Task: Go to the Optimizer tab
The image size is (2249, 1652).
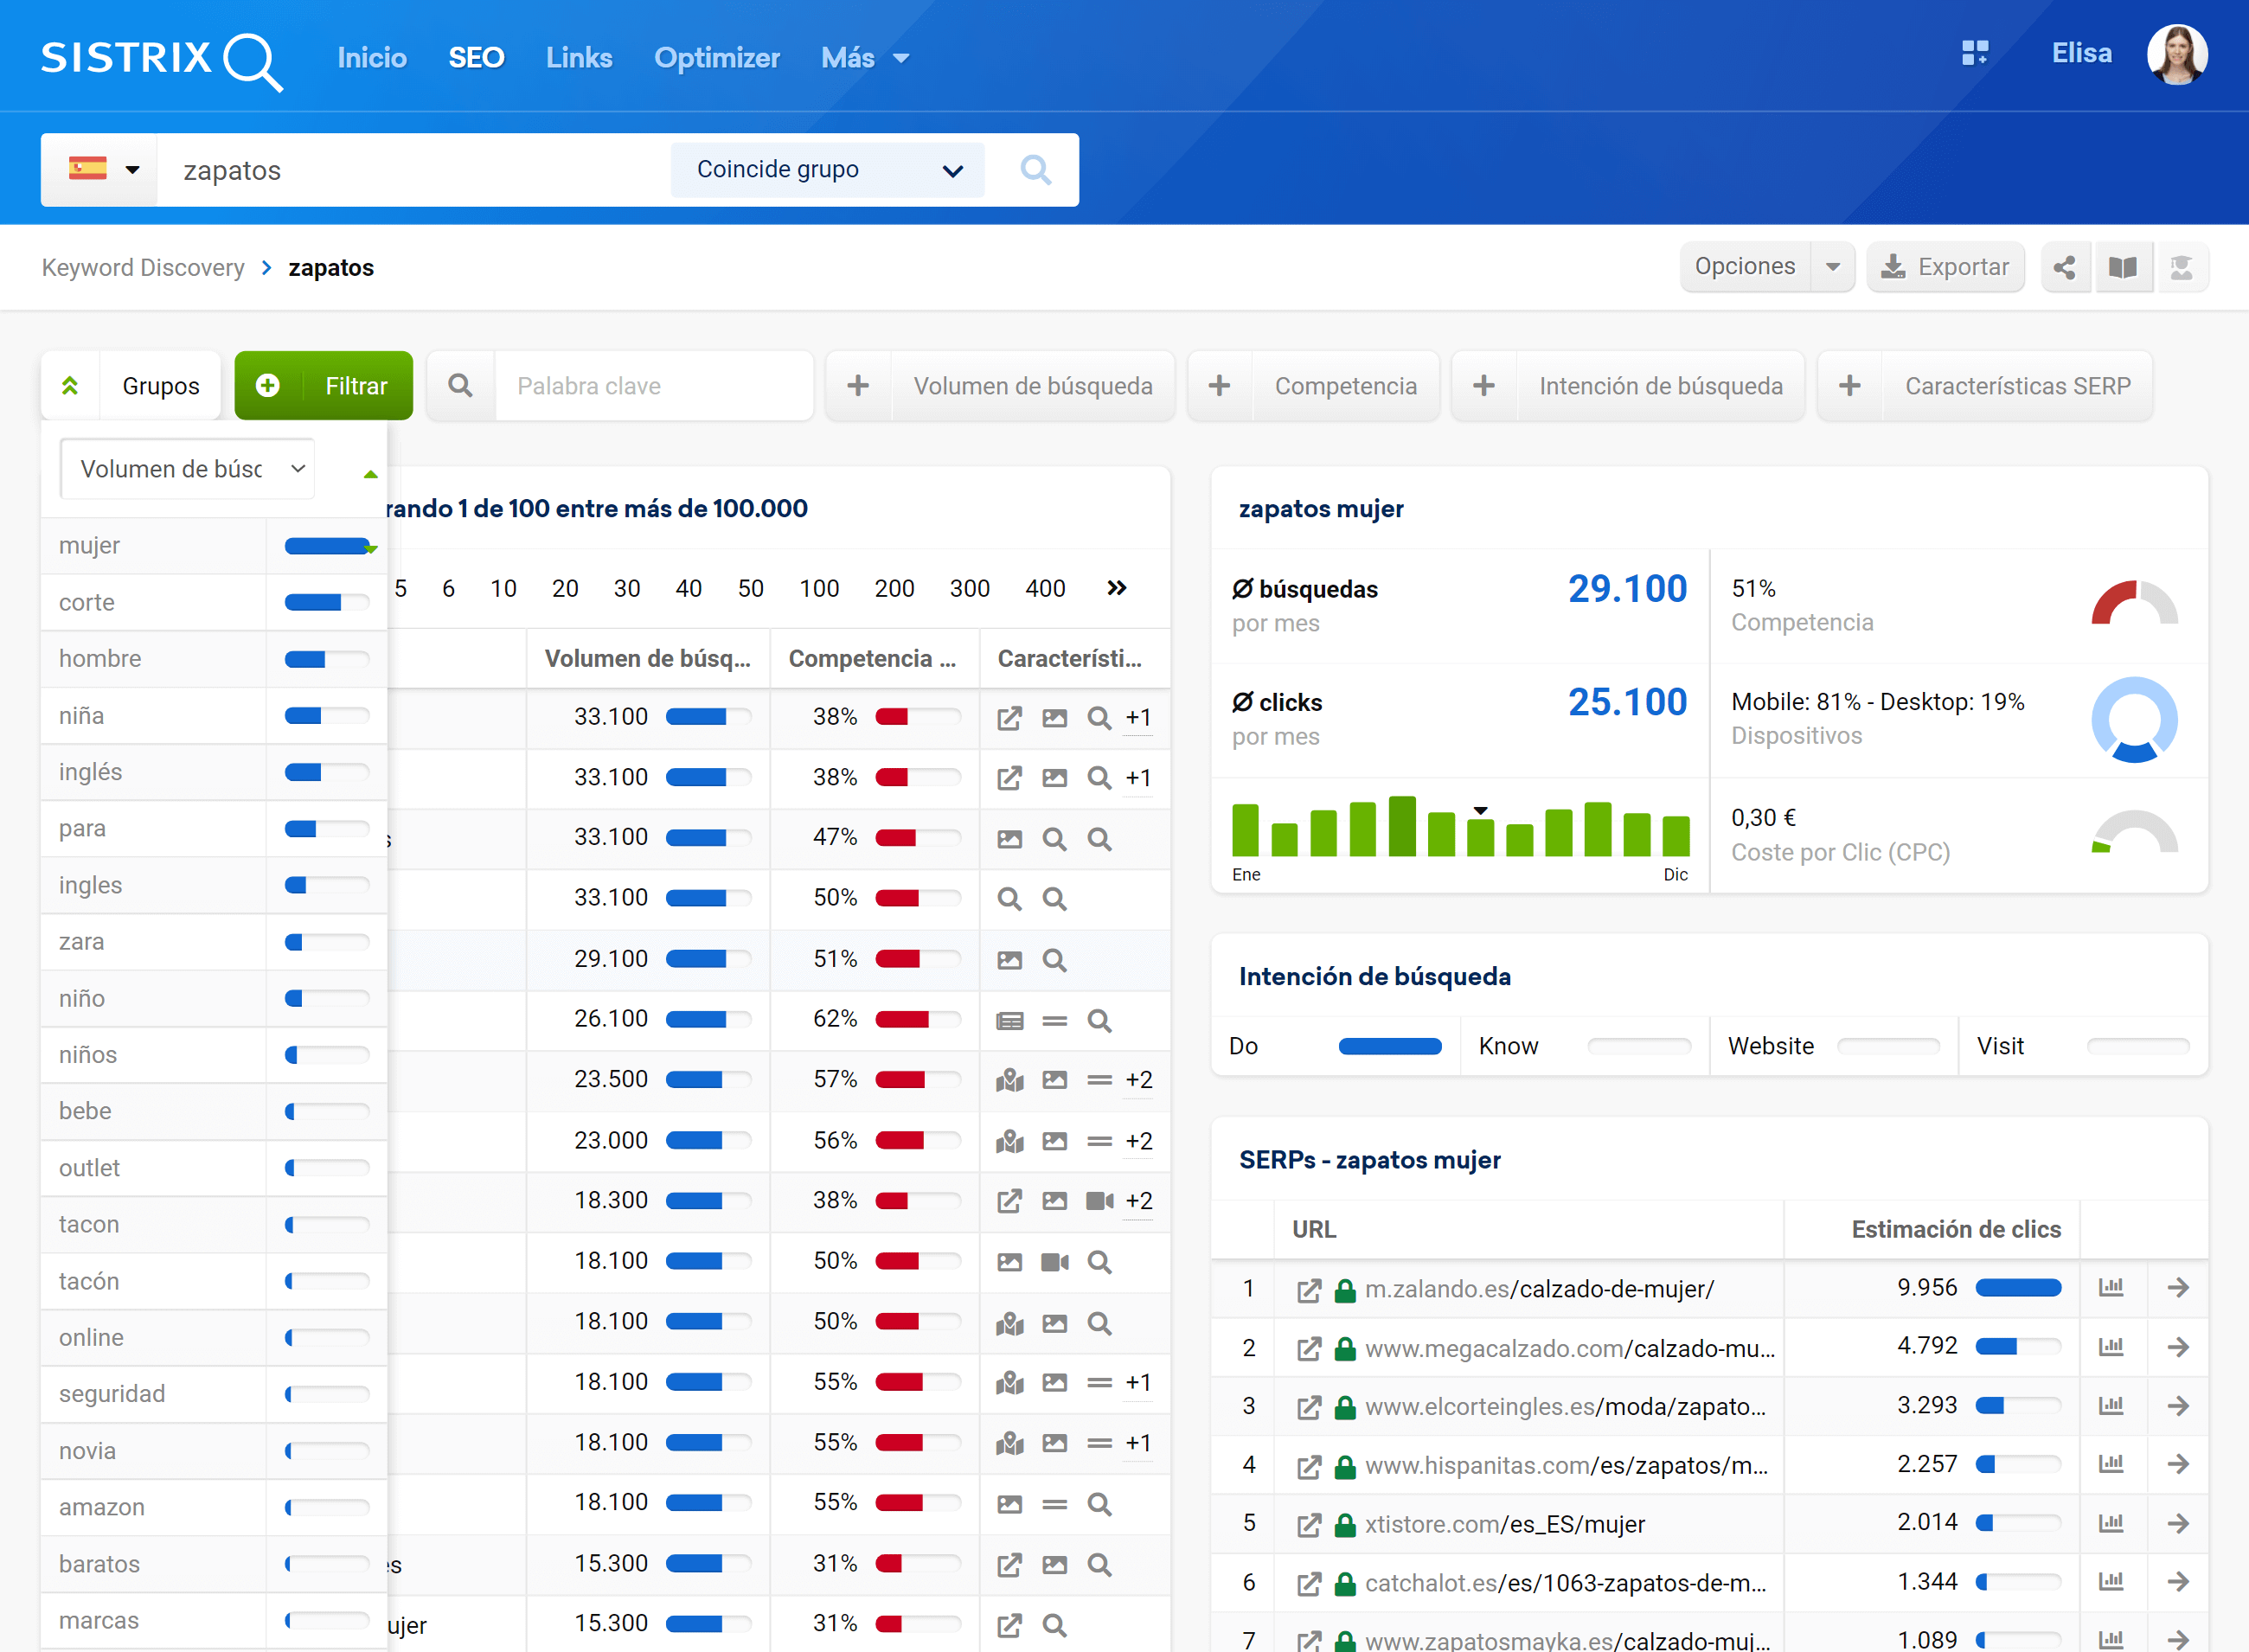Action: 716,58
